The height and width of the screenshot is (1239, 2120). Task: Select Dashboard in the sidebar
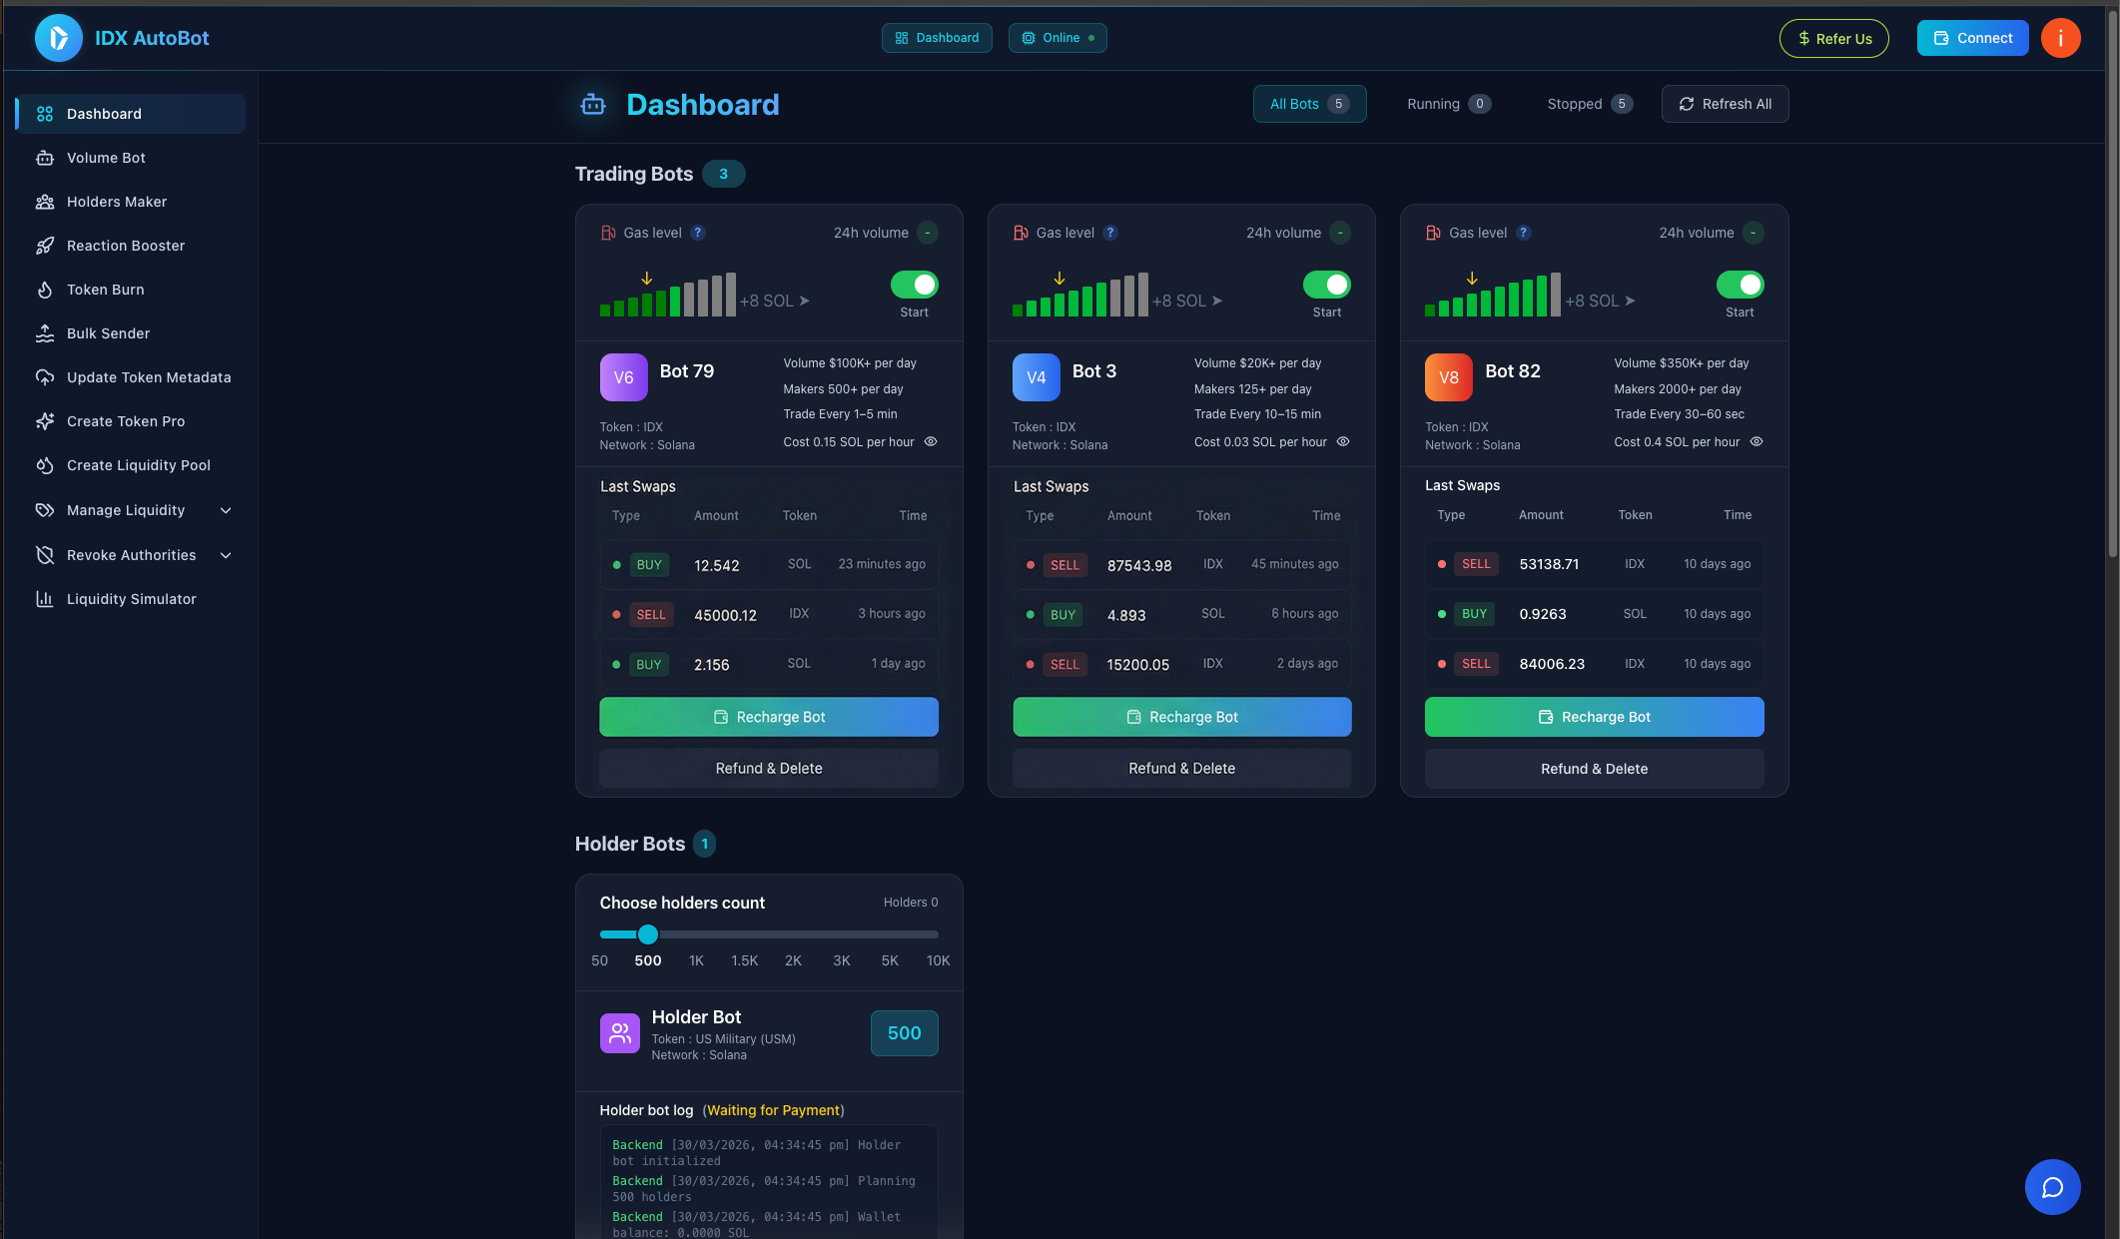[x=130, y=114]
